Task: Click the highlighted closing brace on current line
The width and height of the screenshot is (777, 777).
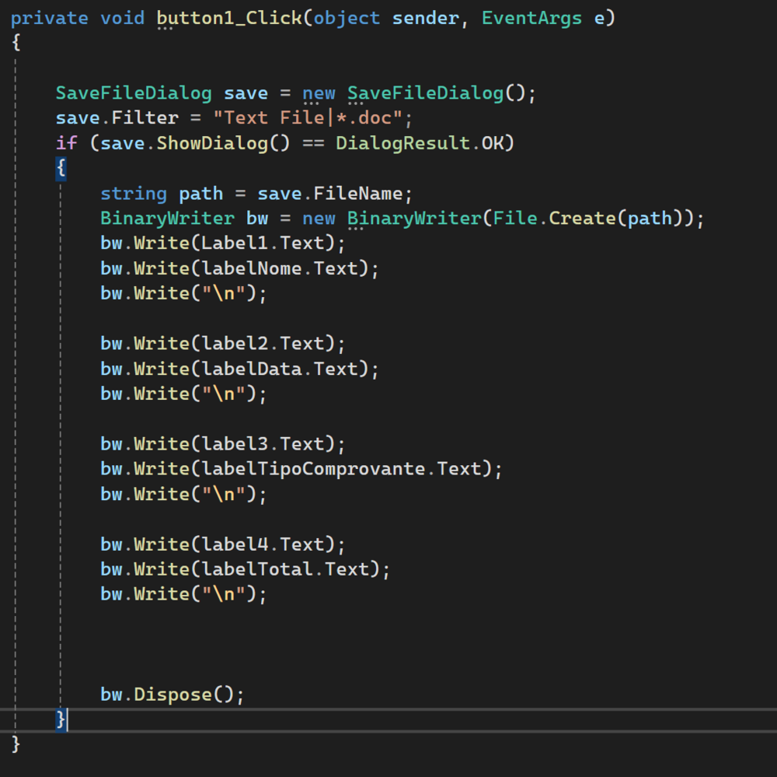Action: [x=61, y=719]
